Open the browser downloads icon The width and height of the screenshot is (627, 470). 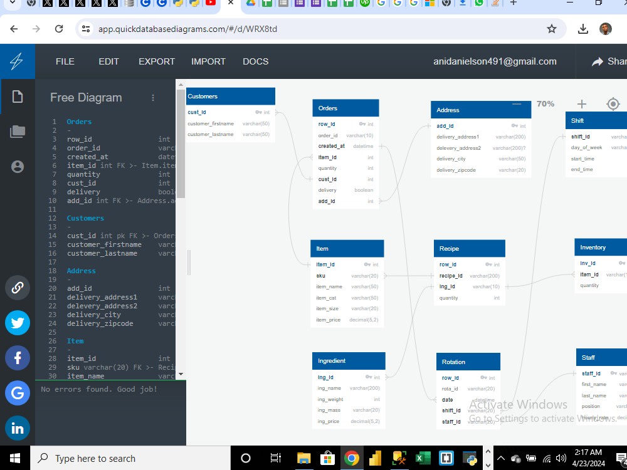click(583, 29)
